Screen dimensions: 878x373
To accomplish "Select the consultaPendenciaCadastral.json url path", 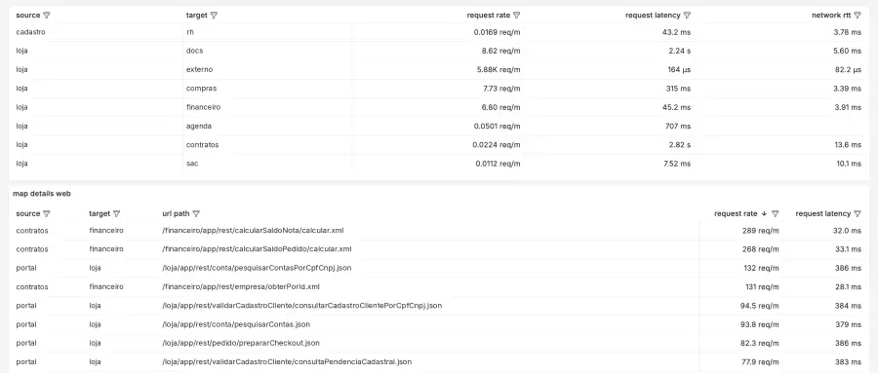I will click(x=287, y=362).
